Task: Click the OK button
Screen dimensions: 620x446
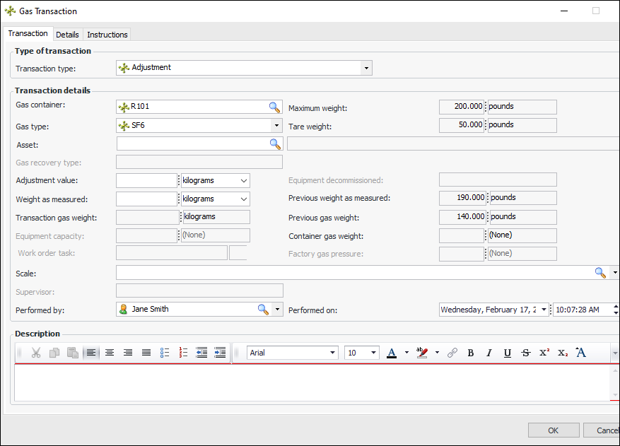Action: [x=553, y=430]
